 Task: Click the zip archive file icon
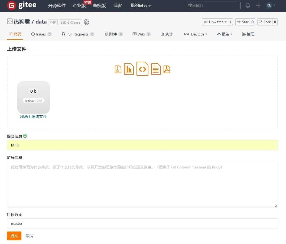click(118, 69)
